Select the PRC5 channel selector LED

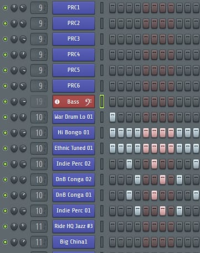click(102, 70)
